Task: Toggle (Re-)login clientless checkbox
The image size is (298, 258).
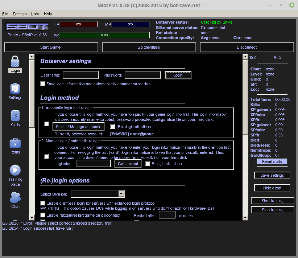Action: 112,127
